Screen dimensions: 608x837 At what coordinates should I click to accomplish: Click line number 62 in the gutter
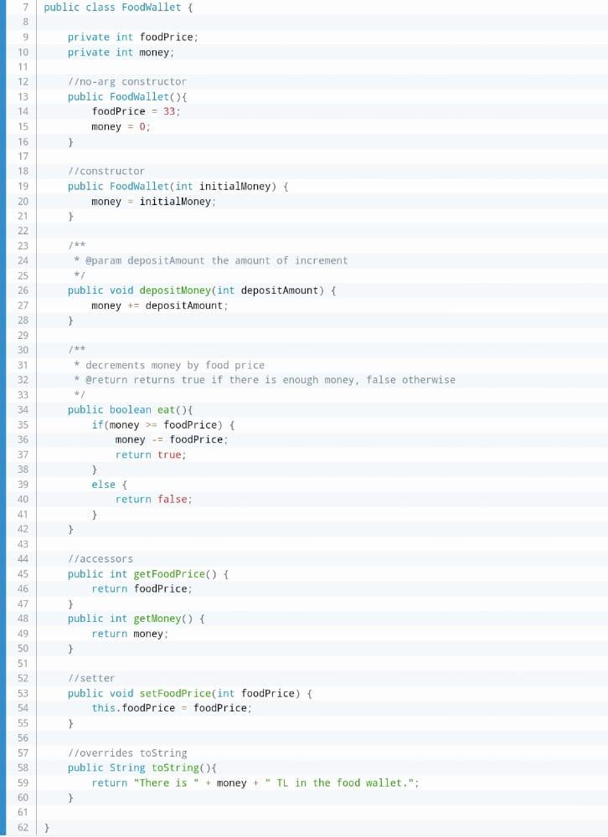pos(23,828)
